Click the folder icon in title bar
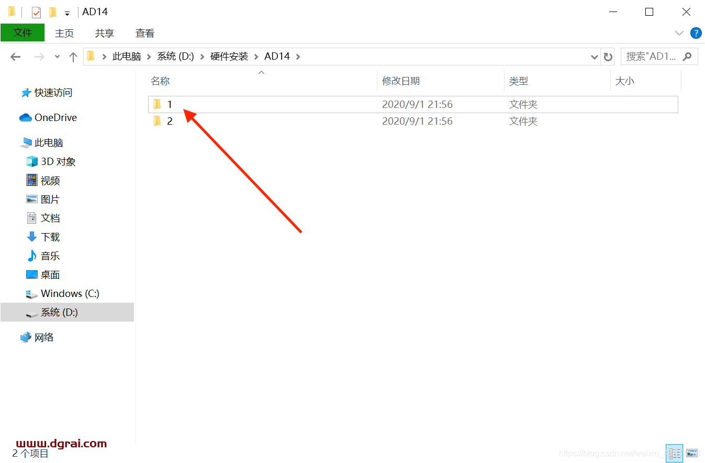The height and width of the screenshot is (463, 705). [x=12, y=12]
